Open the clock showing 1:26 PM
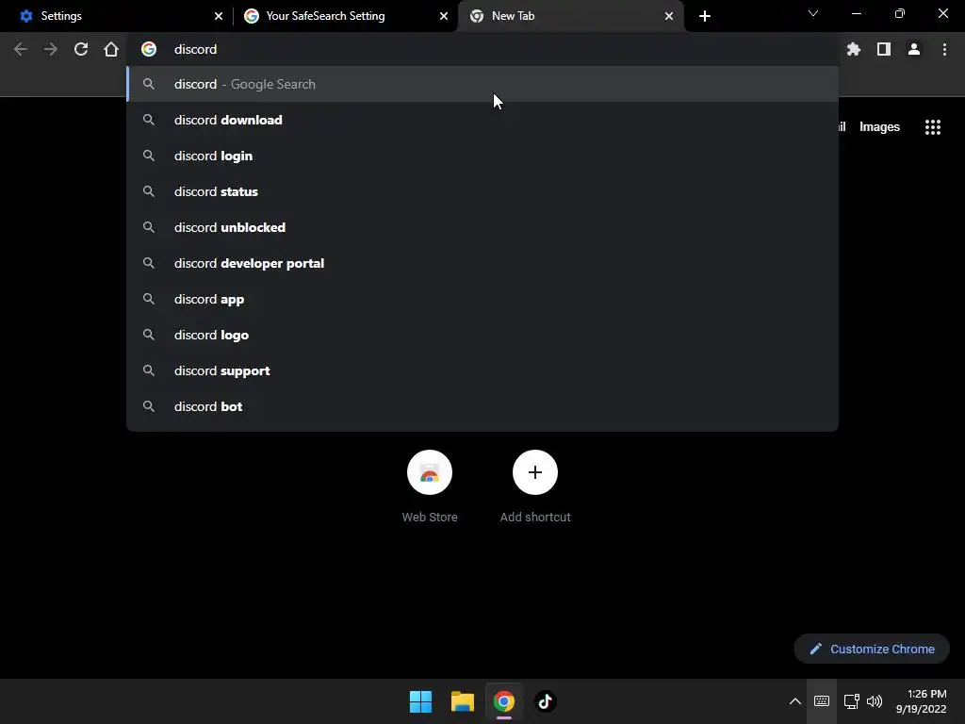 click(922, 701)
